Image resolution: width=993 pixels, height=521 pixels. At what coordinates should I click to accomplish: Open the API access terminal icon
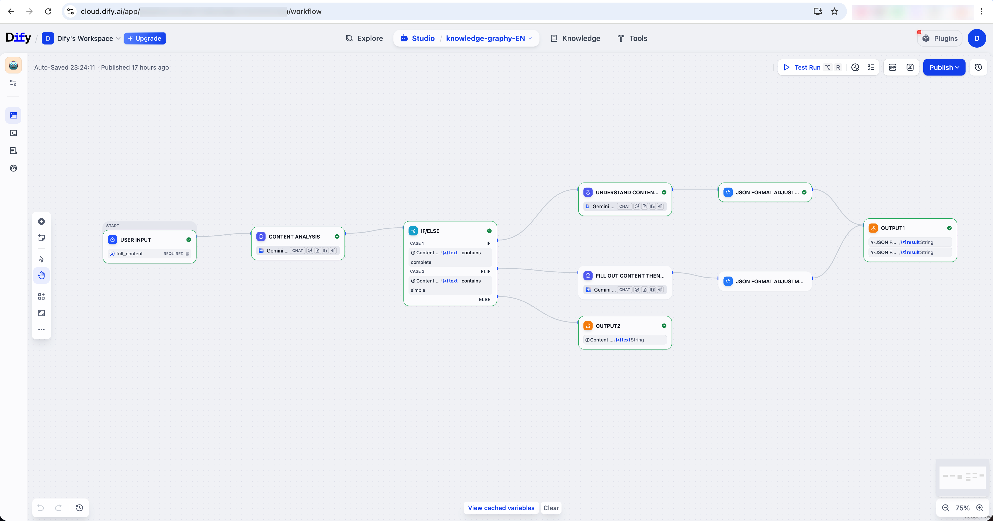pos(13,133)
